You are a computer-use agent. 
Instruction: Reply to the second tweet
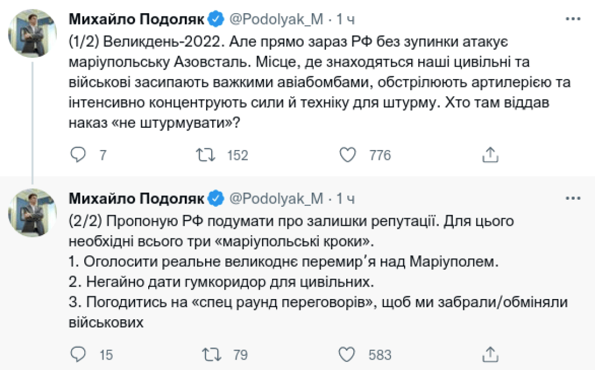click(x=78, y=355)
